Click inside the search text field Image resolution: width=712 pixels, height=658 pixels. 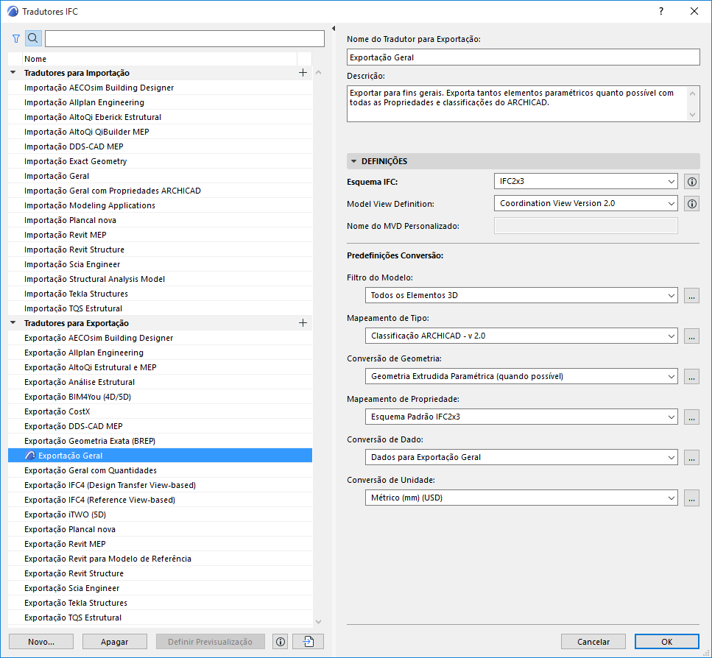tap(184, 38)
